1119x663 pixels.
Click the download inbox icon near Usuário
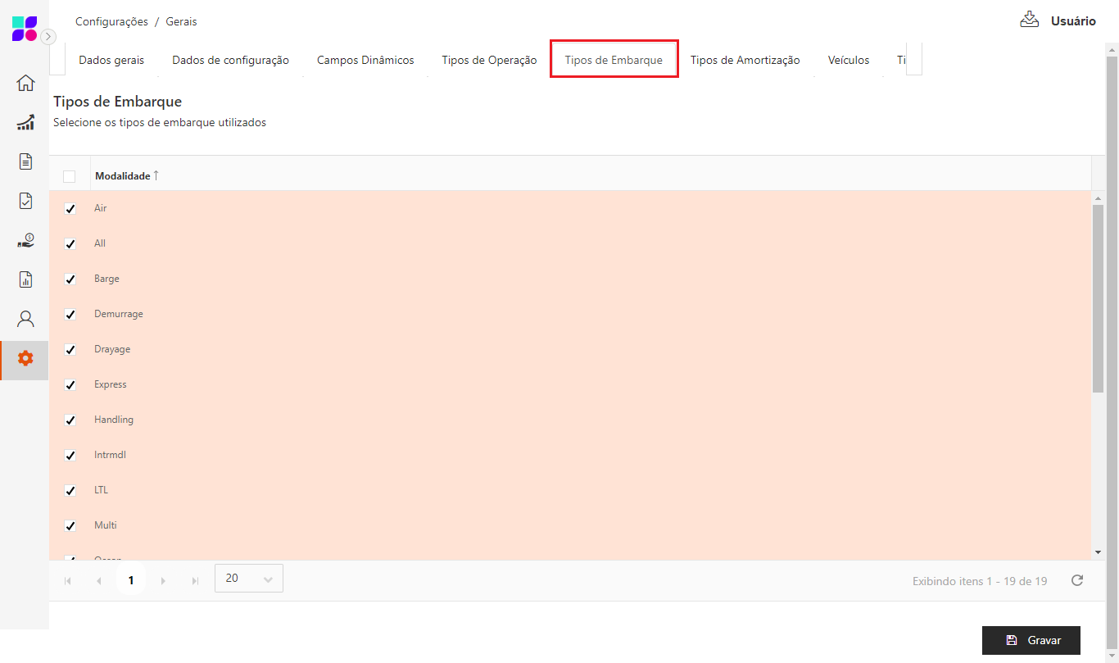(x=1029, y=20)
